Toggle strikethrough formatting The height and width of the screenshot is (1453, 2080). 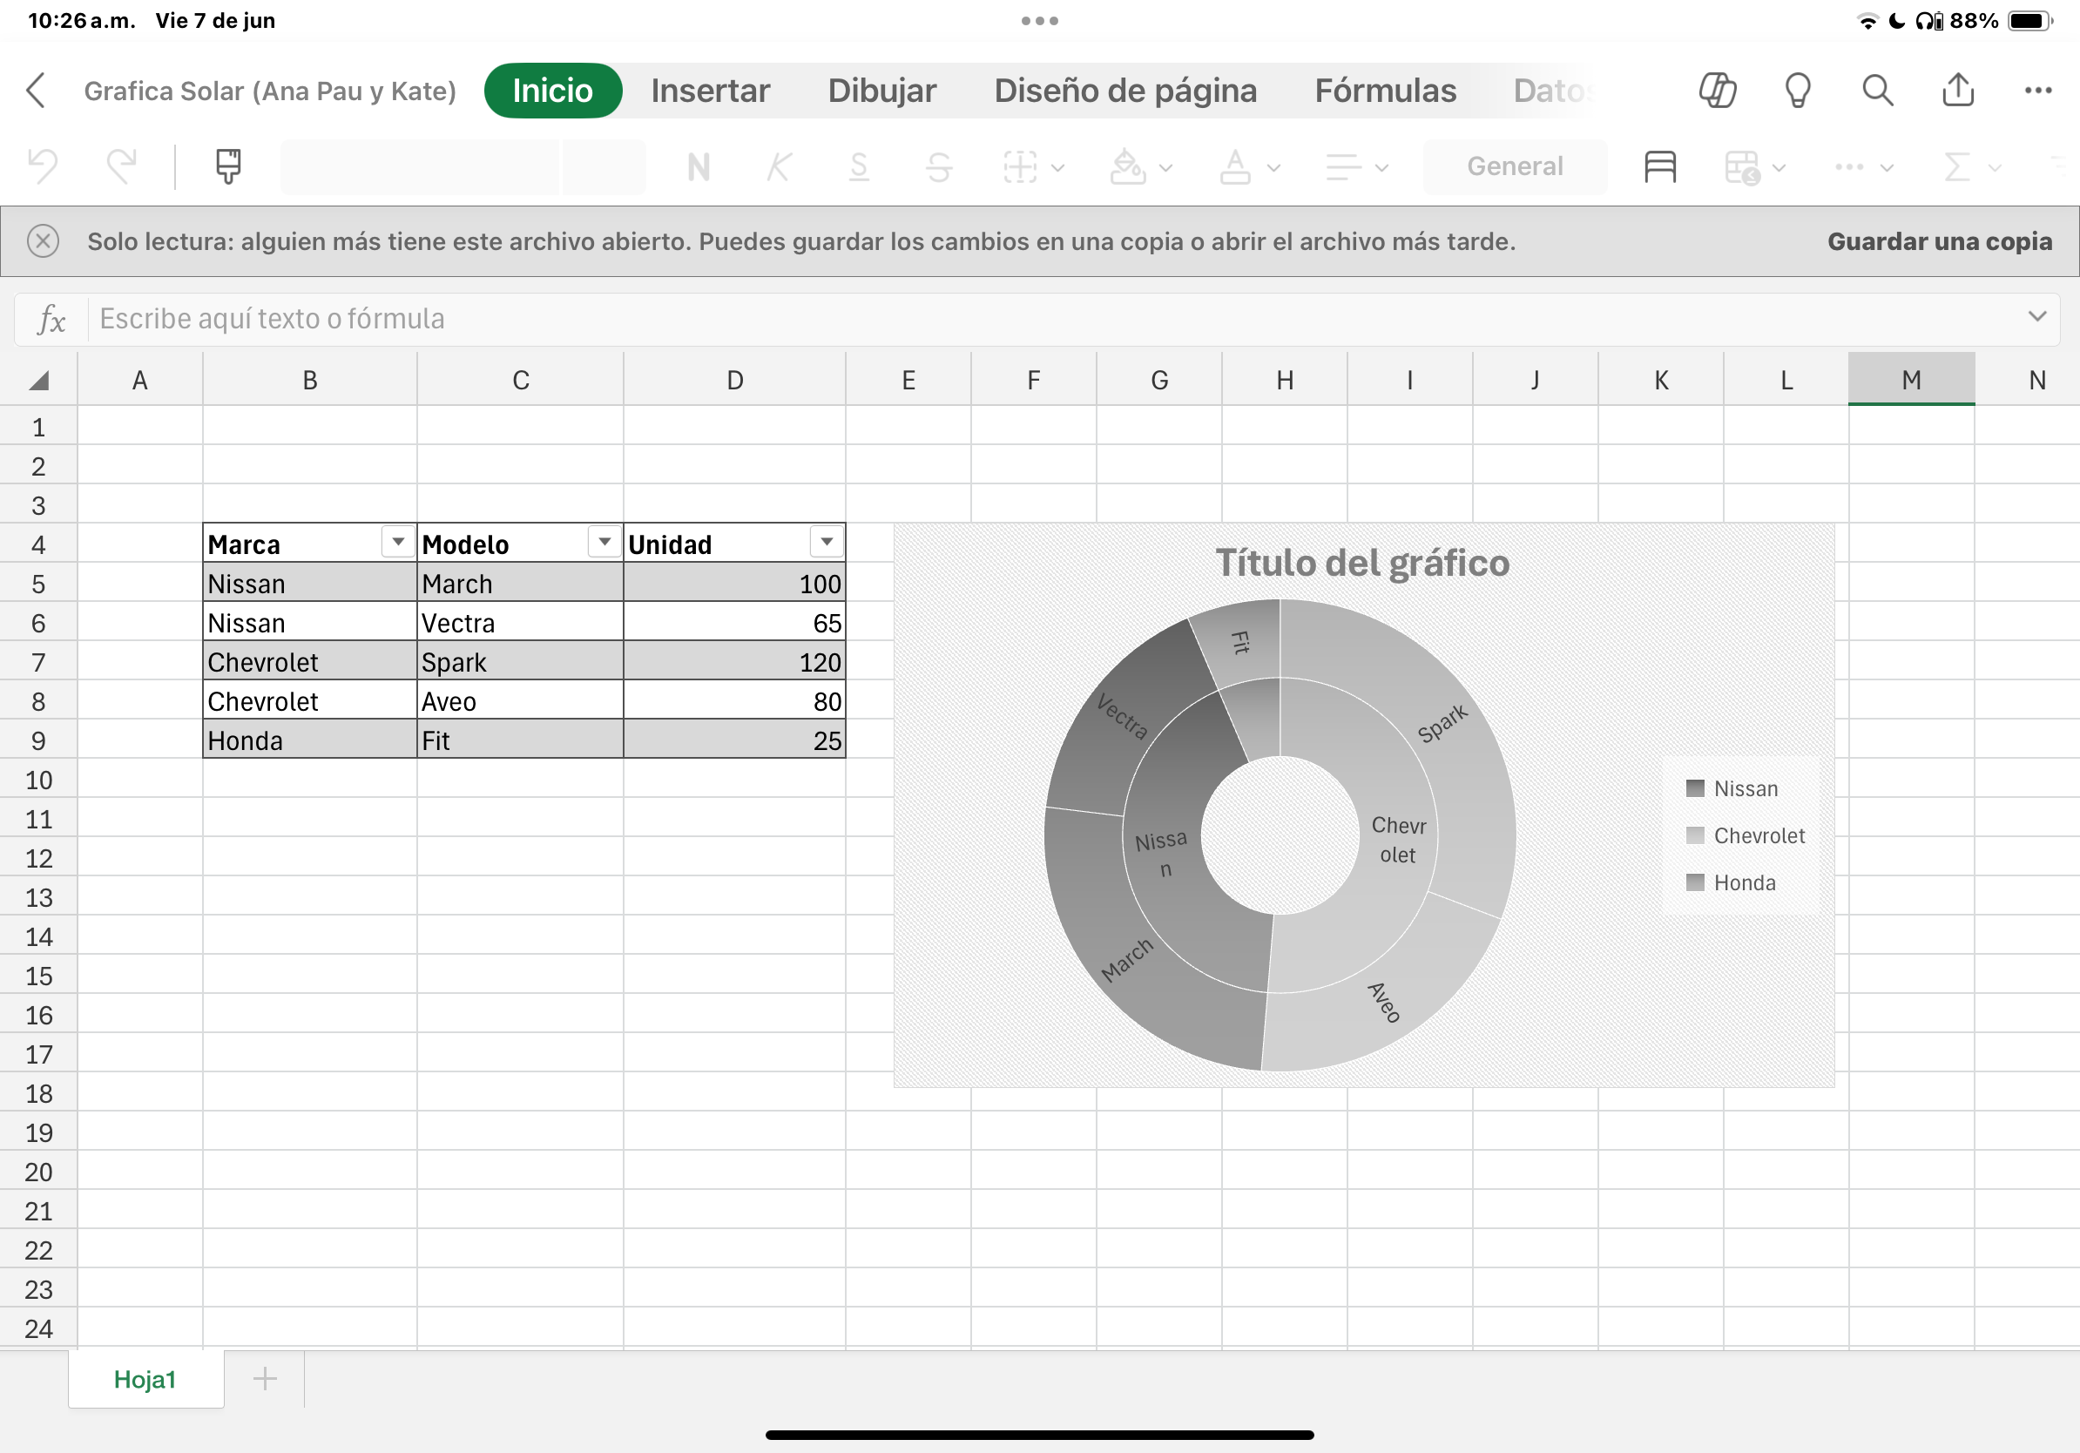[x=939, y=166]
